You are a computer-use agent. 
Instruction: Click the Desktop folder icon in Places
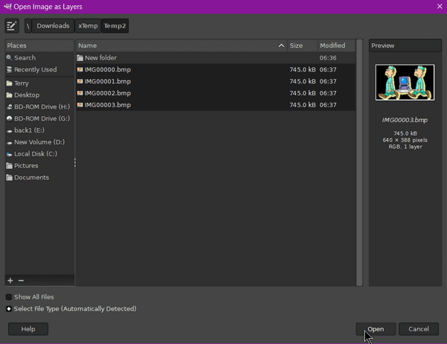pos(9,95)
